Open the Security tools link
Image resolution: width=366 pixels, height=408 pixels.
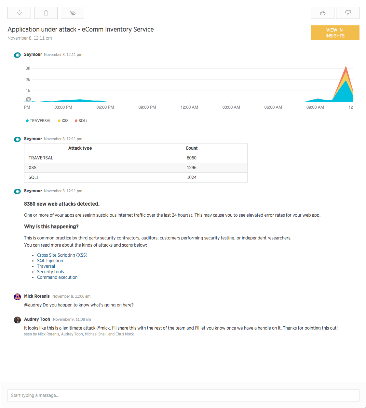click(x=50, y=272)
